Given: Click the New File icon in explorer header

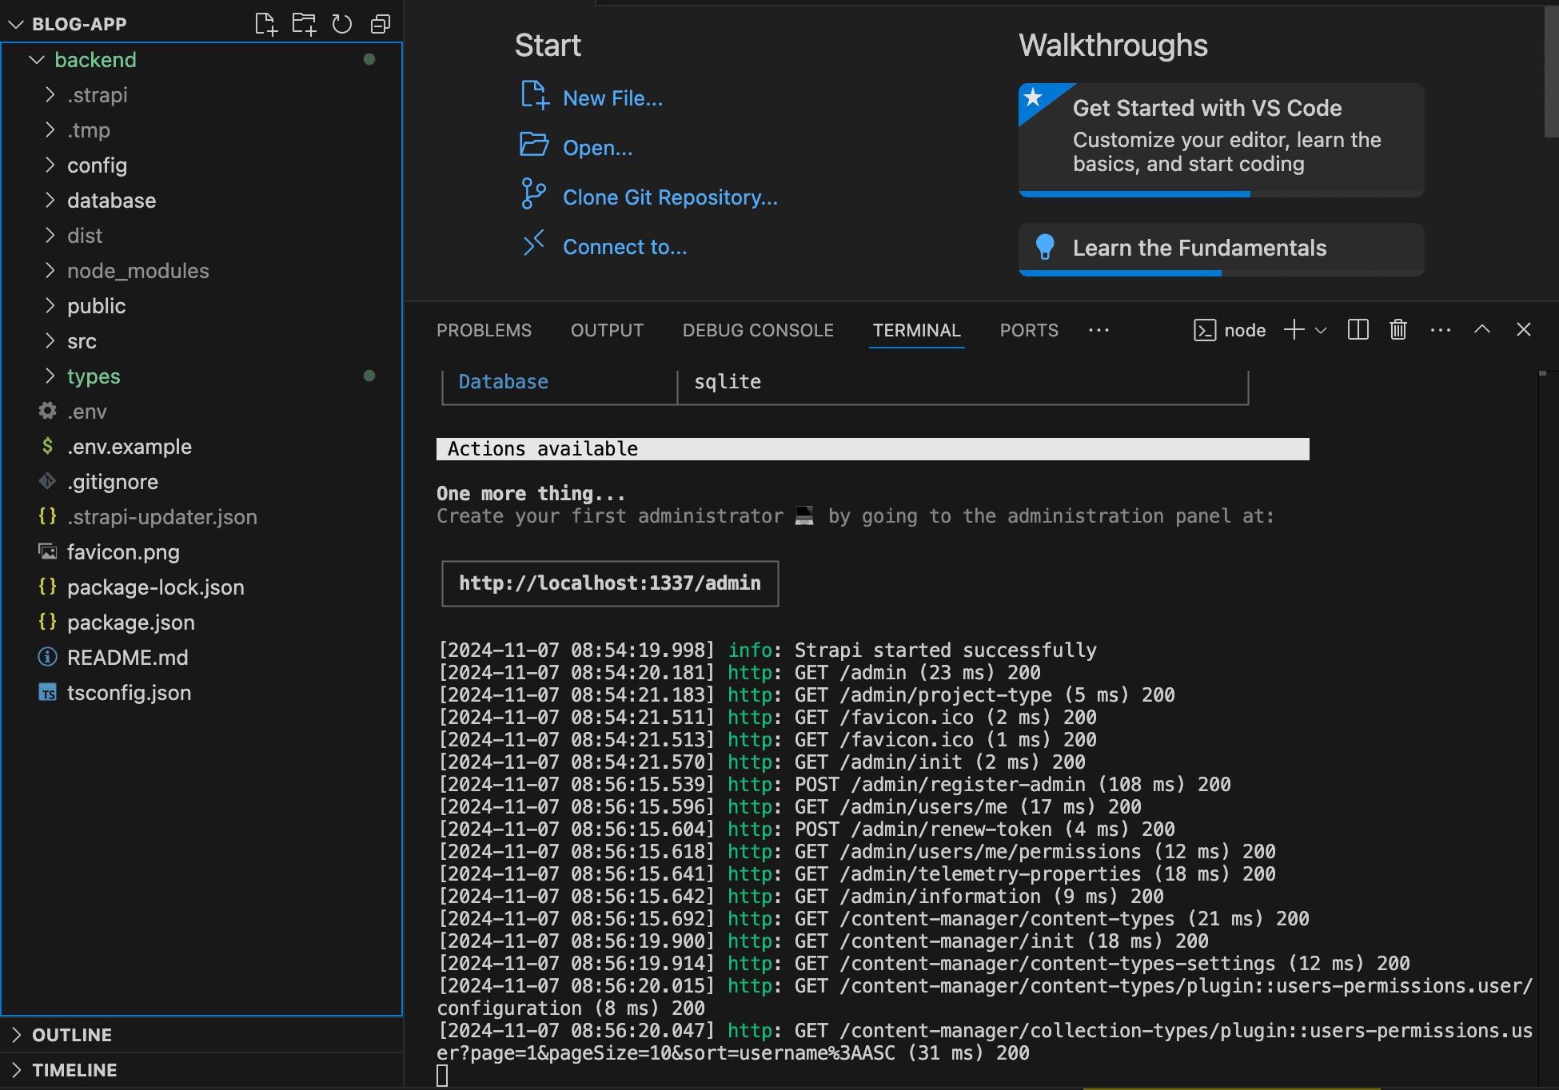Looking at the screenshot, I should click(265, 24).
